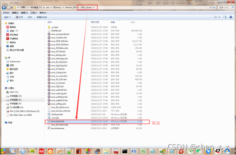
Task: Open the 帮助(H) menu
Action: pos(43,13)
